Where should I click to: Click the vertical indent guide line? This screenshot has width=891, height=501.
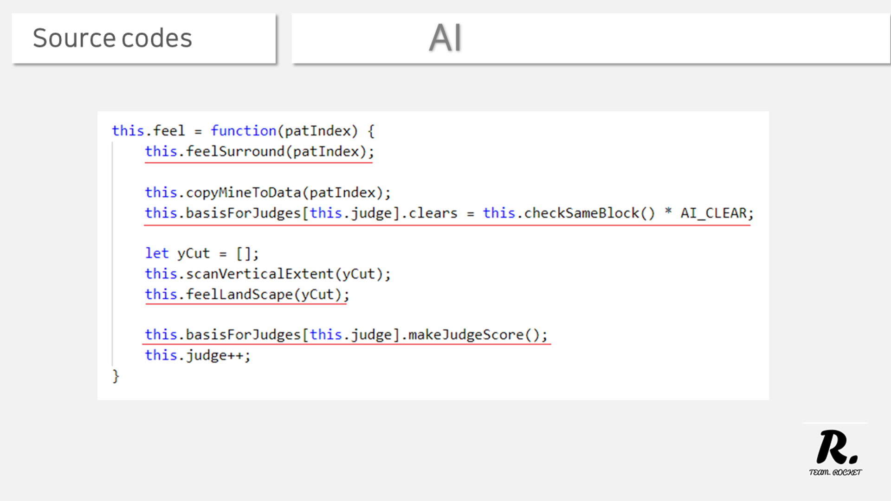(112, 254)
